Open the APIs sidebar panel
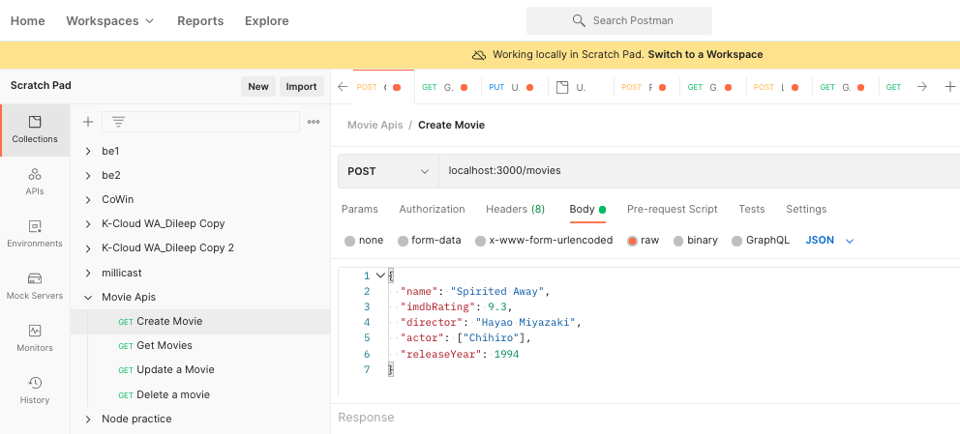The height and width of the screenshot is (434, 960). coord(35,181)
